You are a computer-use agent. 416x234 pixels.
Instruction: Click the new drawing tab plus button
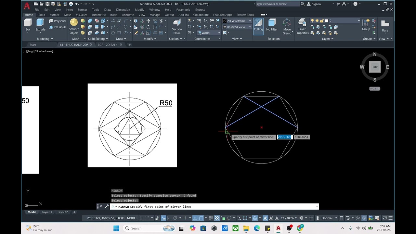[129, 45]
